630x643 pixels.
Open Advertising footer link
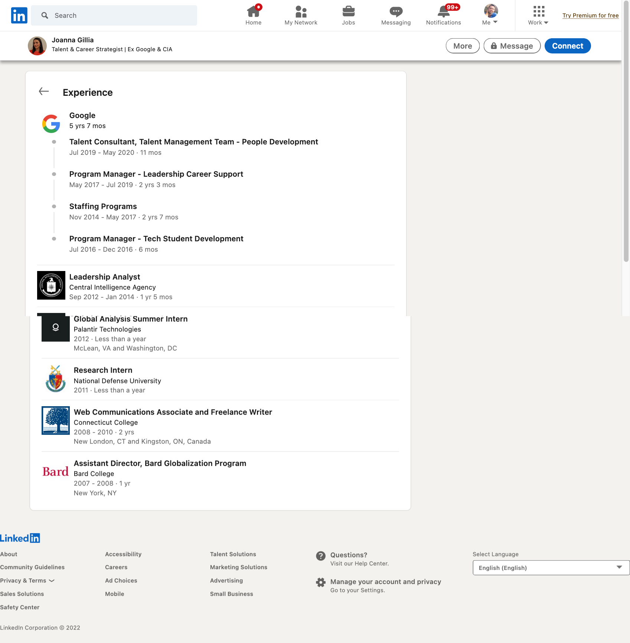[x=226, y=581]
